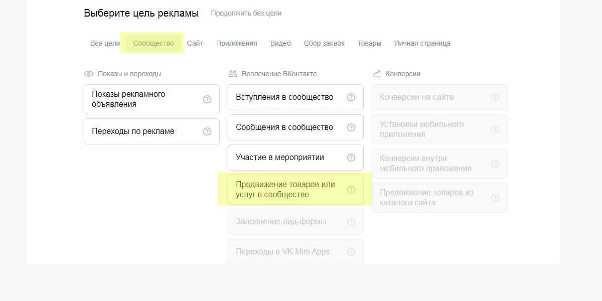The height and width of the screenshot is (301, 602).
Task: Switch to the Приложения tab
Action: click(x=236, y=43)
